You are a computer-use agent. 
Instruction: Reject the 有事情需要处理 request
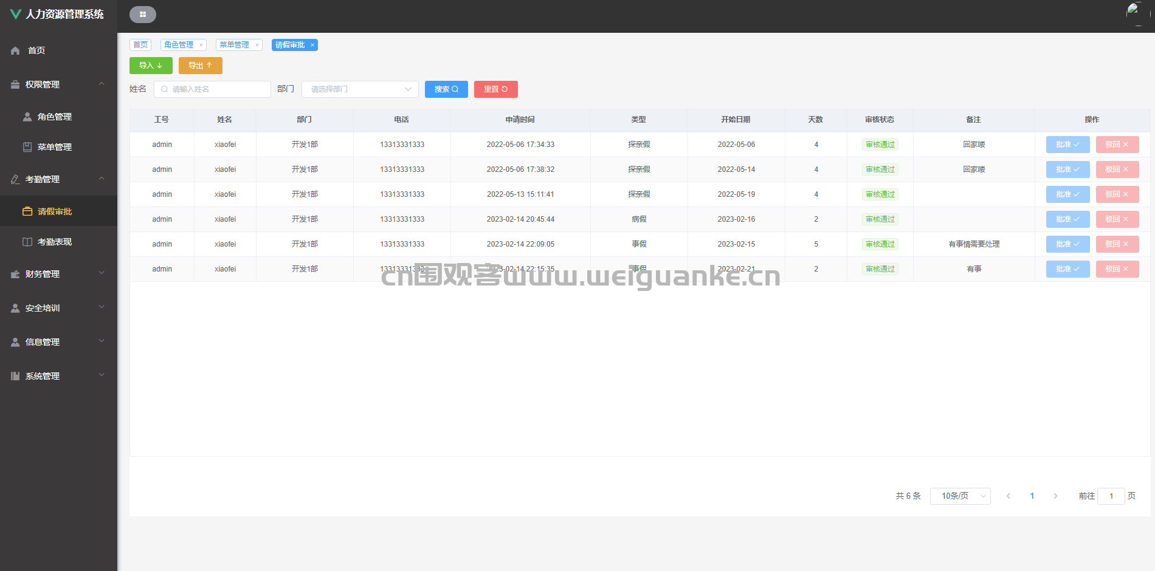[1117, 244]
